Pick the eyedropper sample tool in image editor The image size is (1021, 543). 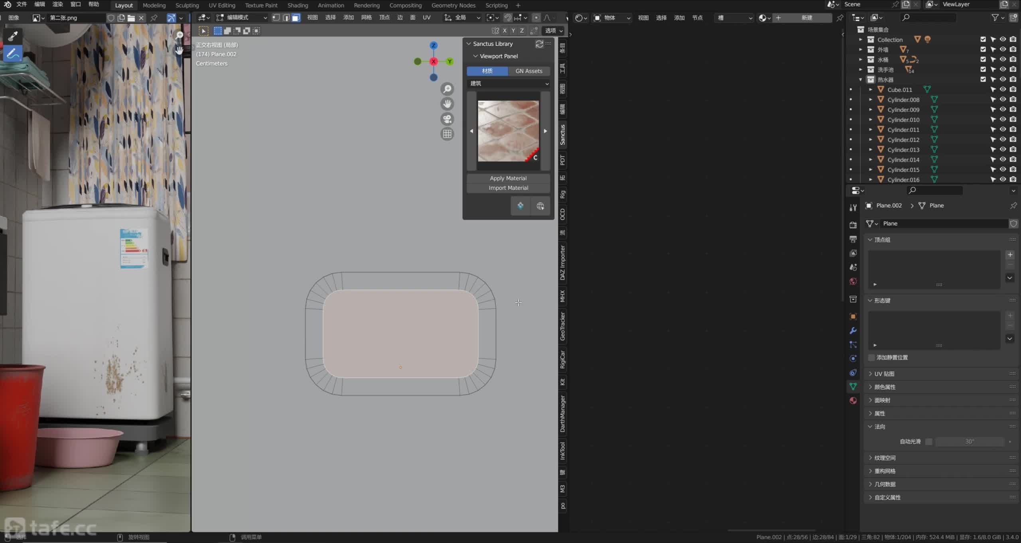click(12, 36)
